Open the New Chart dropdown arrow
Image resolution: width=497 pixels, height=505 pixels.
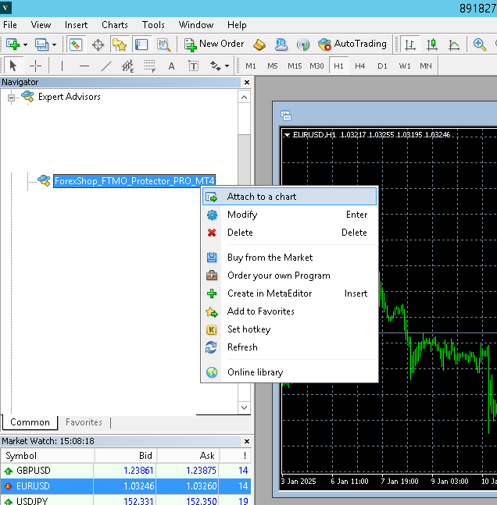(25, 44)
